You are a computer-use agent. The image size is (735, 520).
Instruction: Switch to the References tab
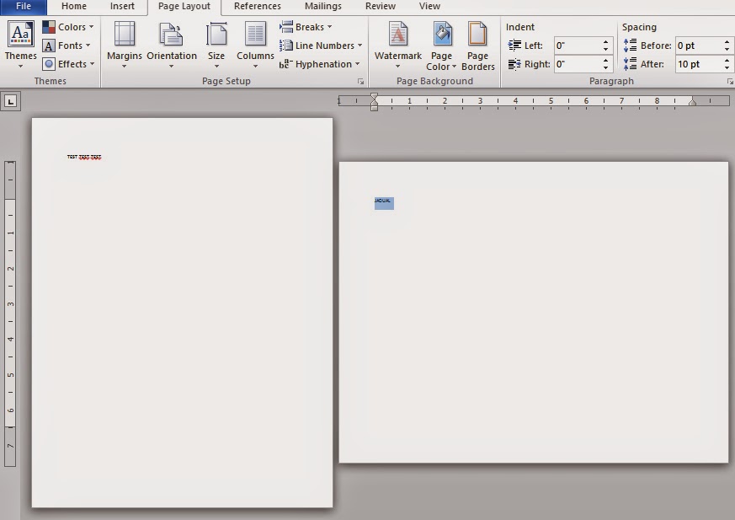pos(258,6)
